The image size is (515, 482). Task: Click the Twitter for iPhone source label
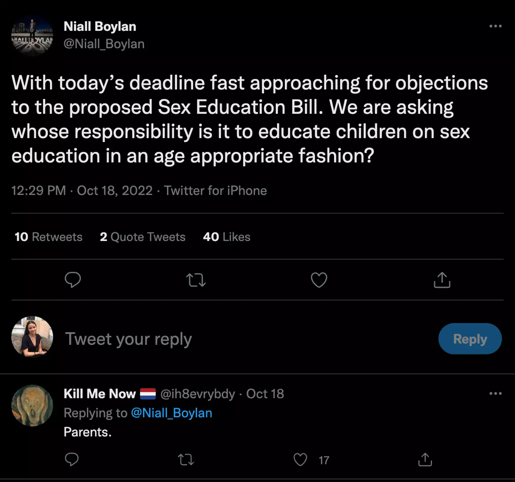215,190
